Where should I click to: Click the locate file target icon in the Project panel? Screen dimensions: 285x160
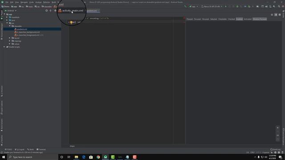[x=46, y=11]
